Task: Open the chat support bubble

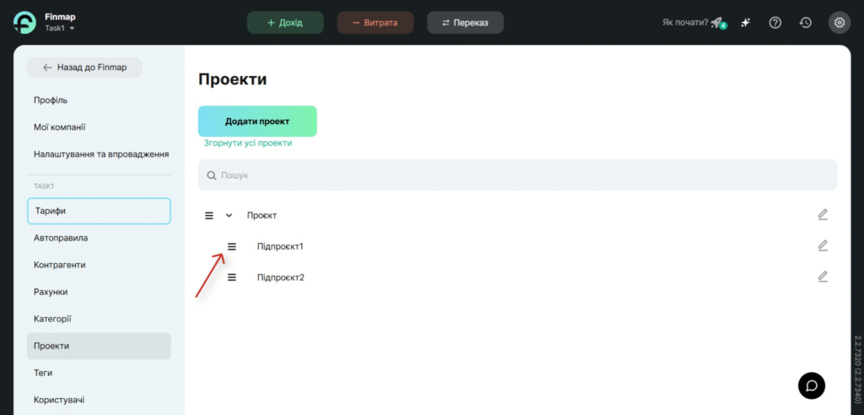Action: 812,385
